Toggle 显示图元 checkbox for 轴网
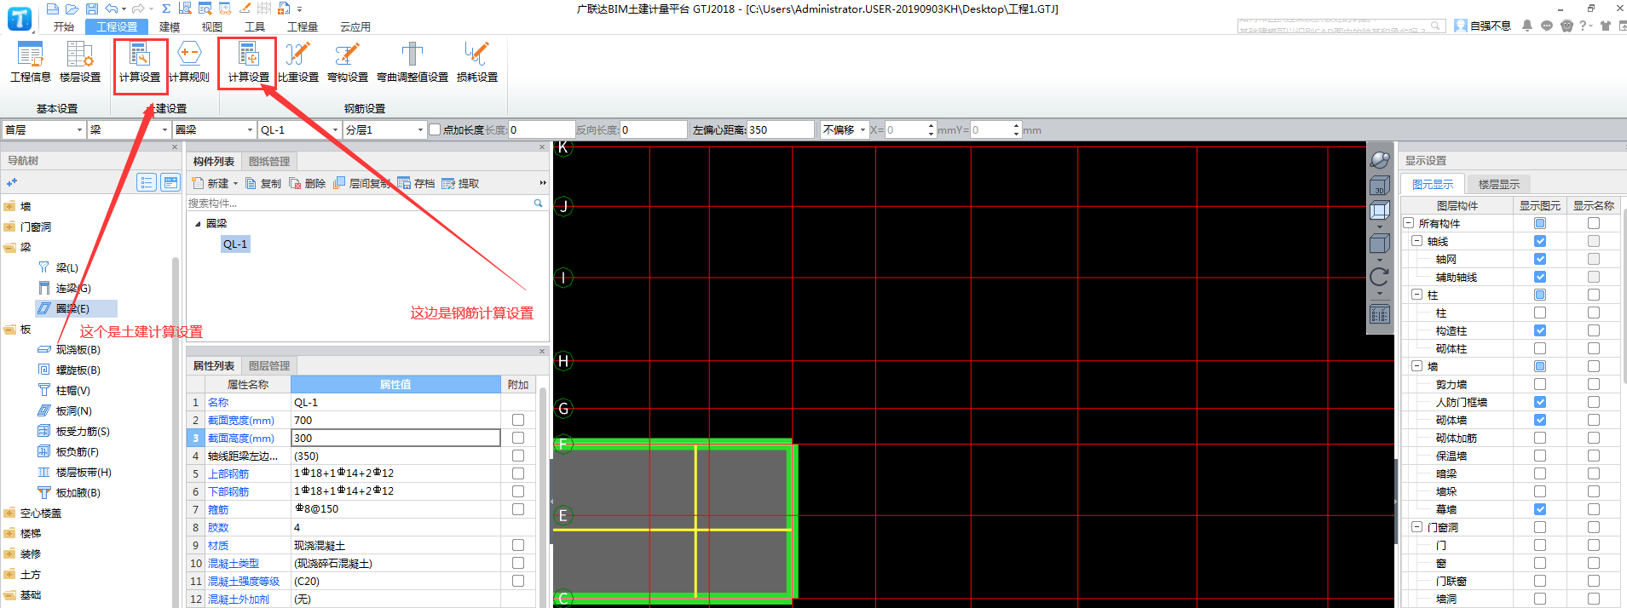The image size is (1627, 608). (x=1540, y=259)
